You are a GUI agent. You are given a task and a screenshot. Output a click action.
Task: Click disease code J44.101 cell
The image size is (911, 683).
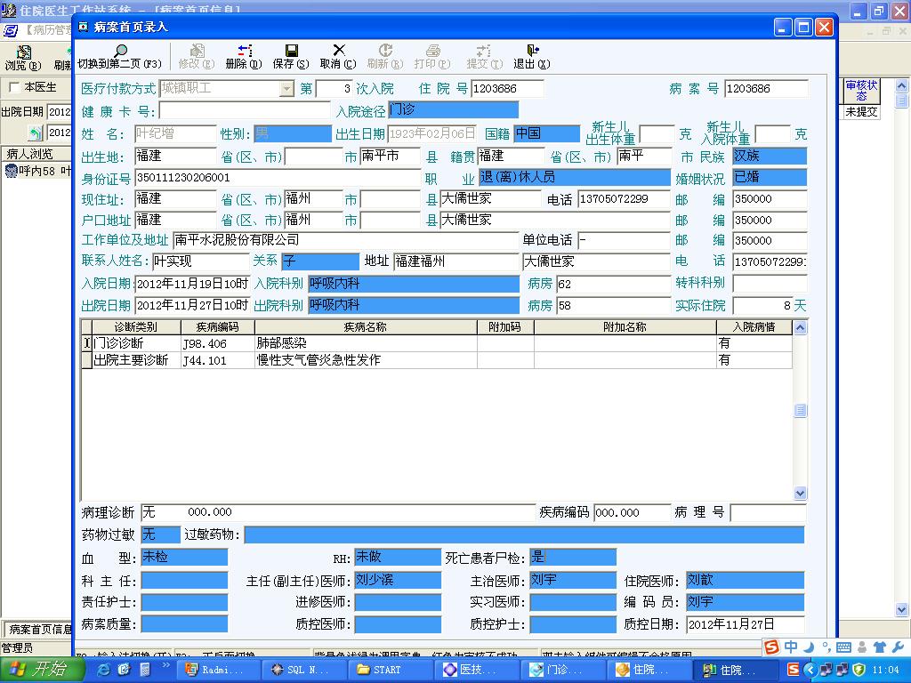217,360
